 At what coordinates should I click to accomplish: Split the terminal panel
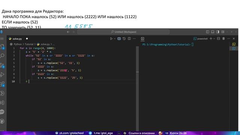(219, 39)
